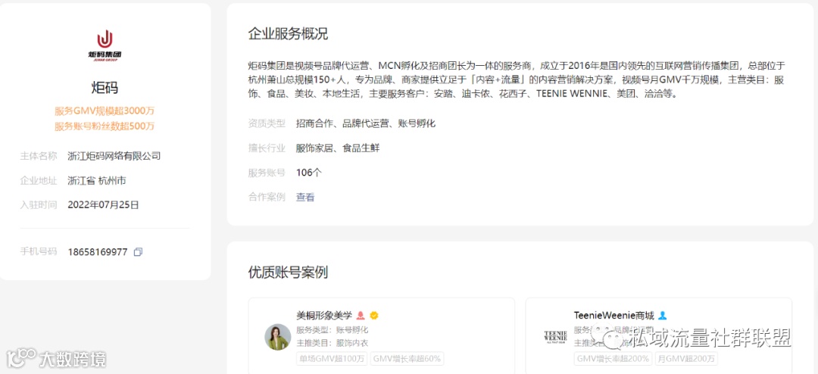818x374 pixels.
Task: Copy the phone number using copy icon
Action: [138, 252]
